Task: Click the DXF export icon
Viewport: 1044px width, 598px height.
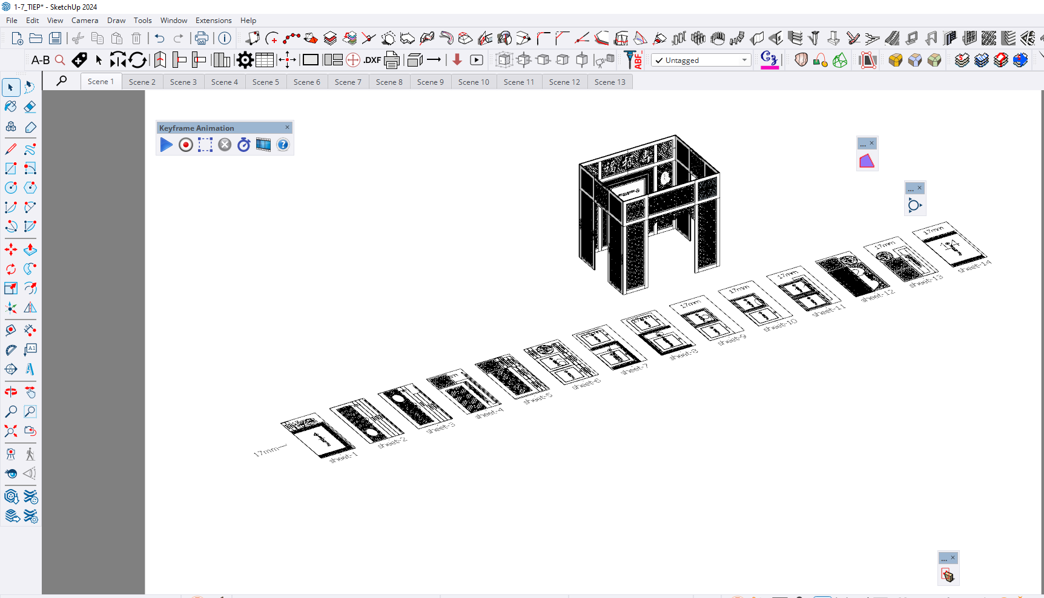Action: click(372, 60)
